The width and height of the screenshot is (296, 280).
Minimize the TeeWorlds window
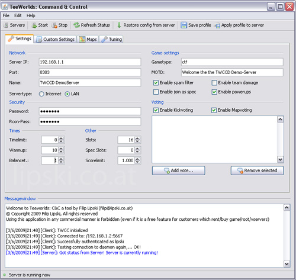pyautogui.click(x=271, y=7)
